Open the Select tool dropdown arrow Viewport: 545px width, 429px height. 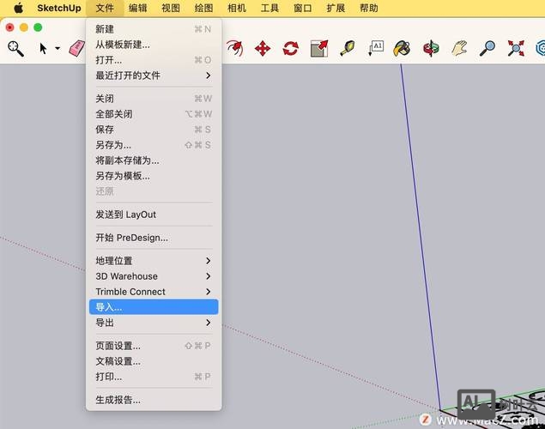(58, 49)
